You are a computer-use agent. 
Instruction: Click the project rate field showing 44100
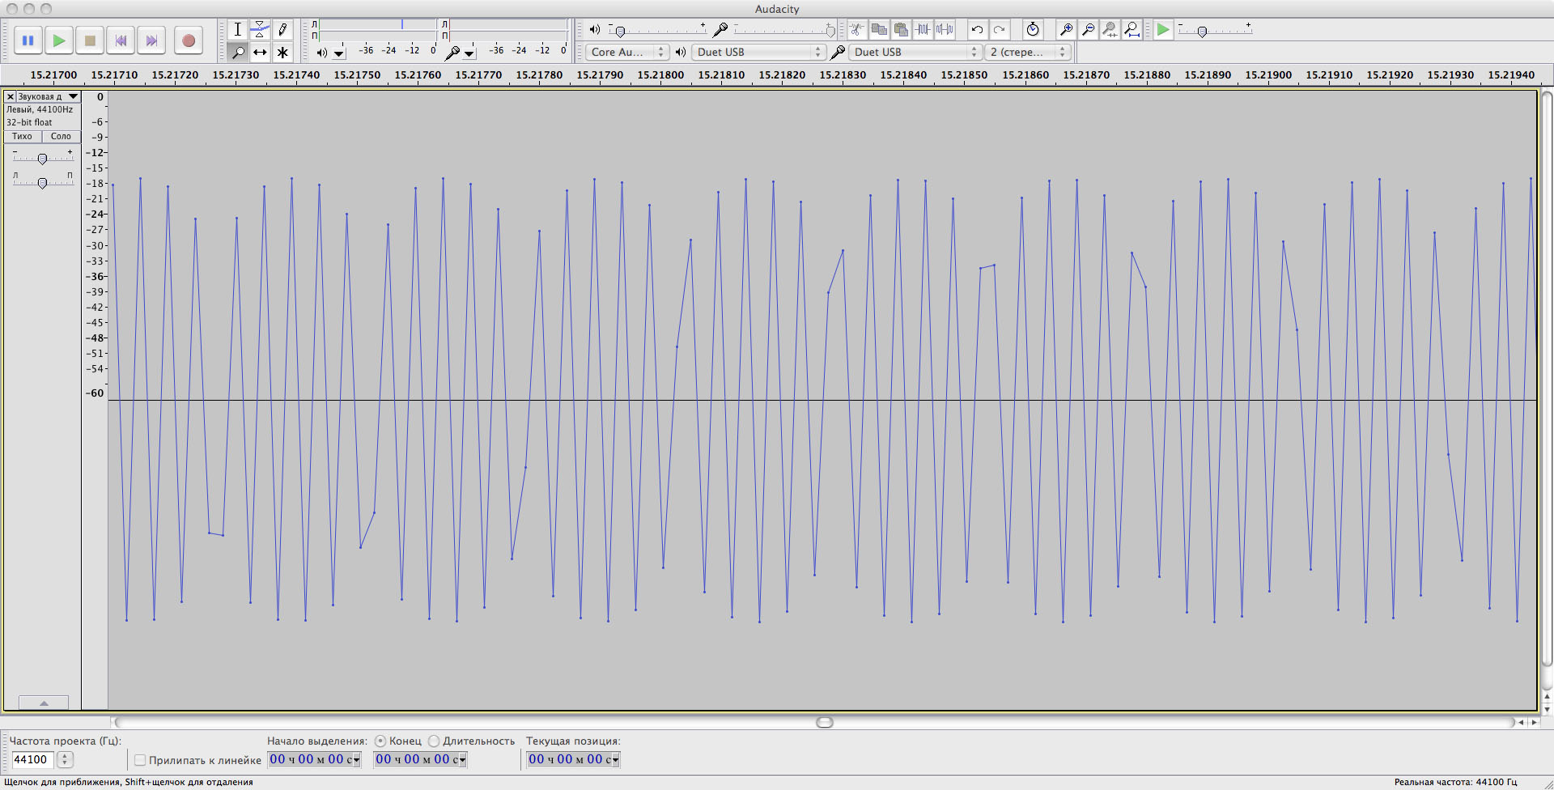(x=32, y=759)
